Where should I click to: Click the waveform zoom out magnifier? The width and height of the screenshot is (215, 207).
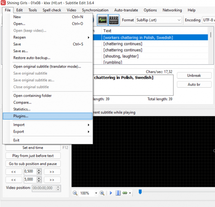click(75, 193)
